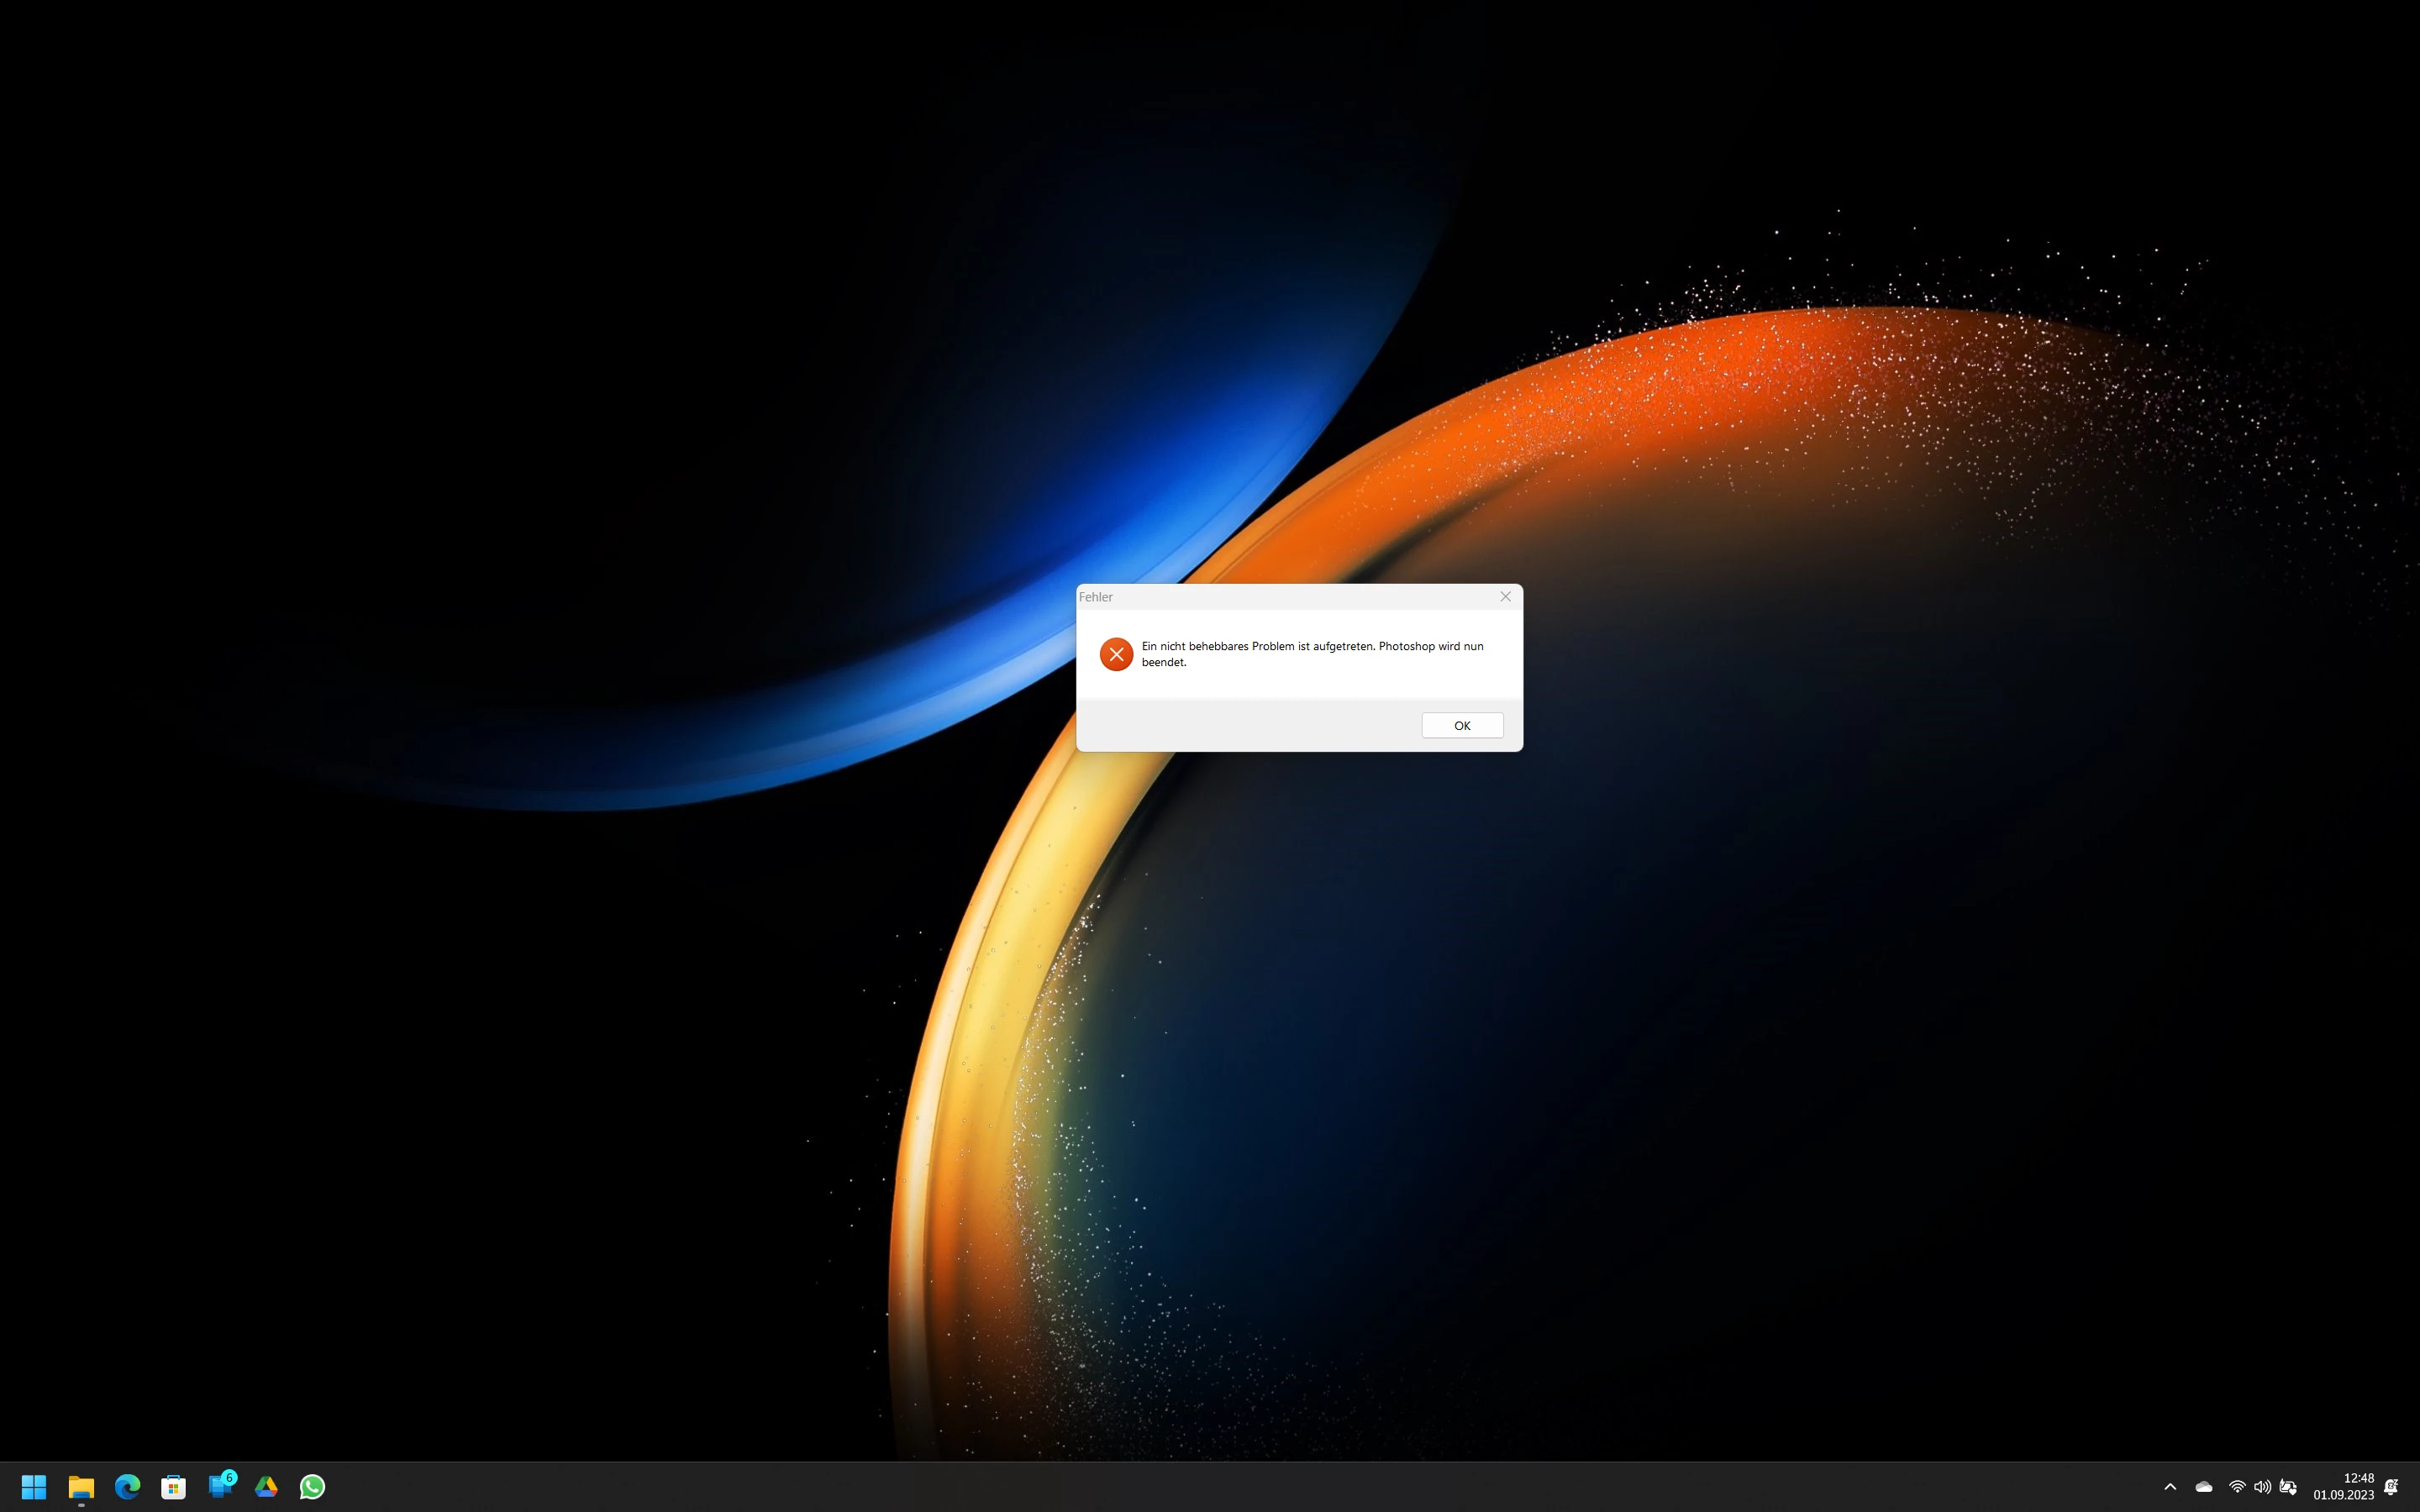Open the clock and date 01.09.2023
This screenshot has width=2420, height=1512.
pyautogui.click(x=2343, y=1486)
